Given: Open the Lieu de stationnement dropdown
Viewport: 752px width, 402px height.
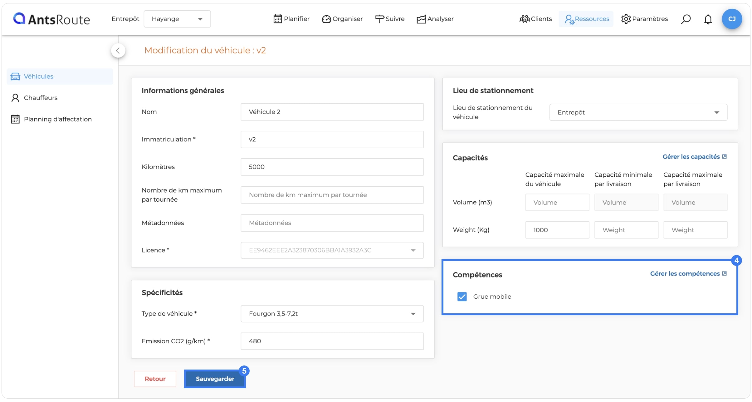Looking at the screenshot, I should [x=638, y=112].
